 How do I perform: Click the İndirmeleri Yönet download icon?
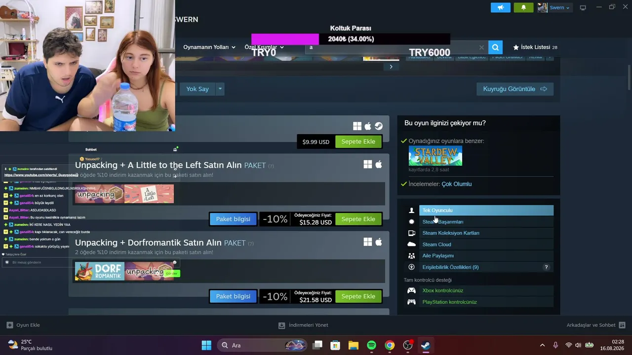point(281,325)
